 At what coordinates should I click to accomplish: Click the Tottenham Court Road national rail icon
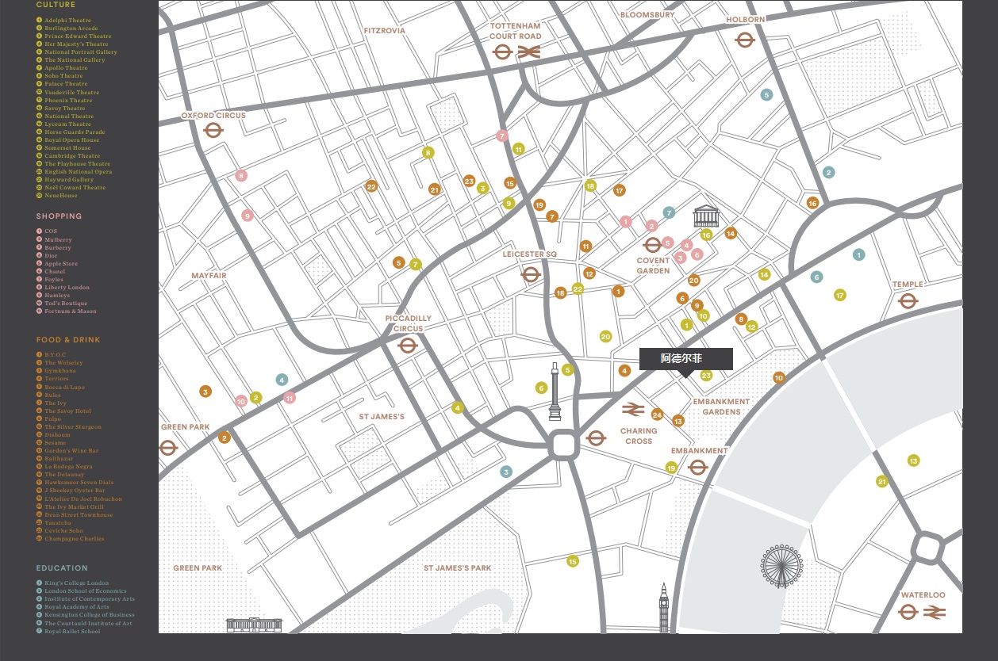(x=529, y=52)
